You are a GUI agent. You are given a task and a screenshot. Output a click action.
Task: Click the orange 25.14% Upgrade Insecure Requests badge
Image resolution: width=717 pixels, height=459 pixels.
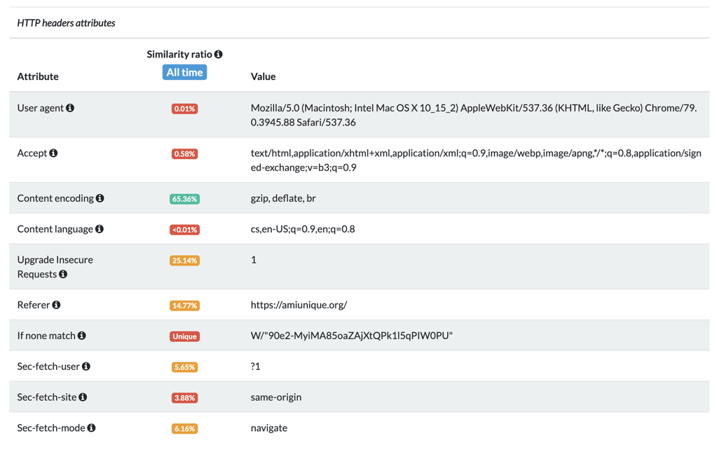click(184, 260)
